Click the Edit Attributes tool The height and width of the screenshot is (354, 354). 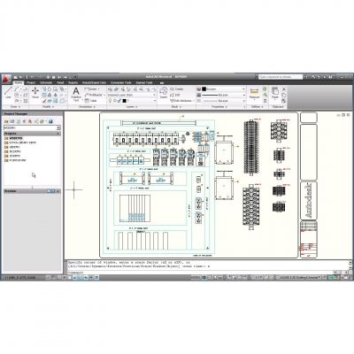pos(181,101)
